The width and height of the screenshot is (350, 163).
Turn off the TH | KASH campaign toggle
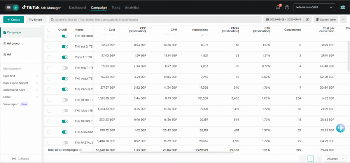point(65,89)
